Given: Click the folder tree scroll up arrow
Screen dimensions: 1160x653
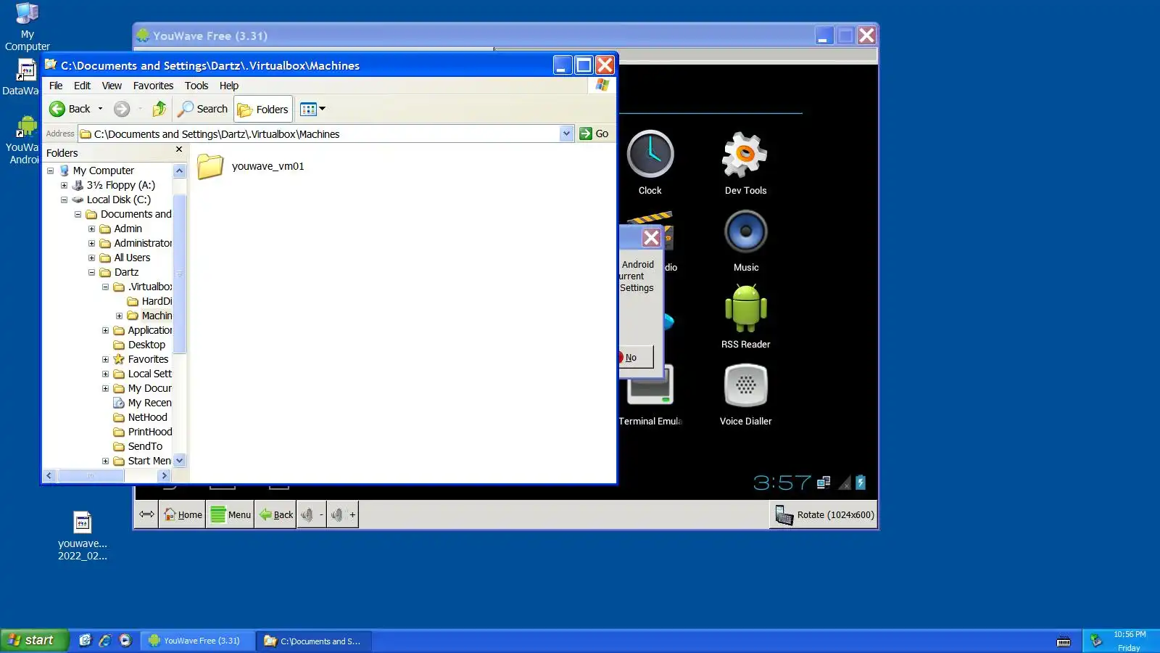Looking at the screenshot, I should point(180,171).
